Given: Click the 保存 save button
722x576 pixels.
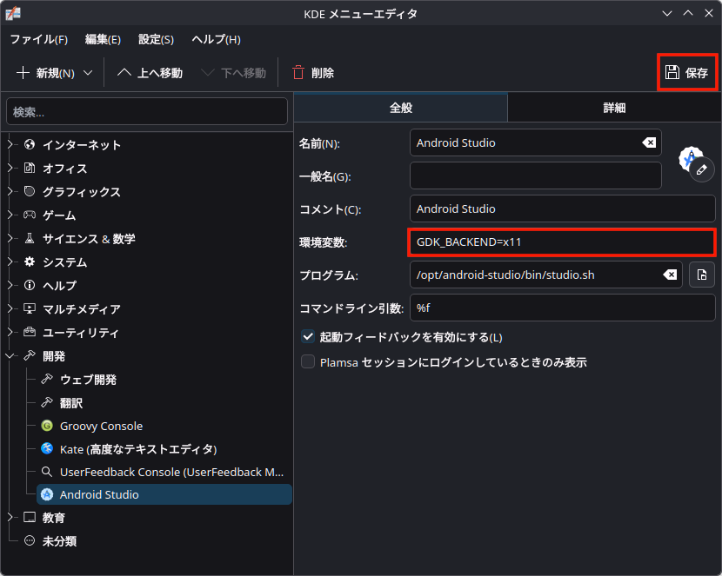Looking at the screenshot, I should pos(686,72).
